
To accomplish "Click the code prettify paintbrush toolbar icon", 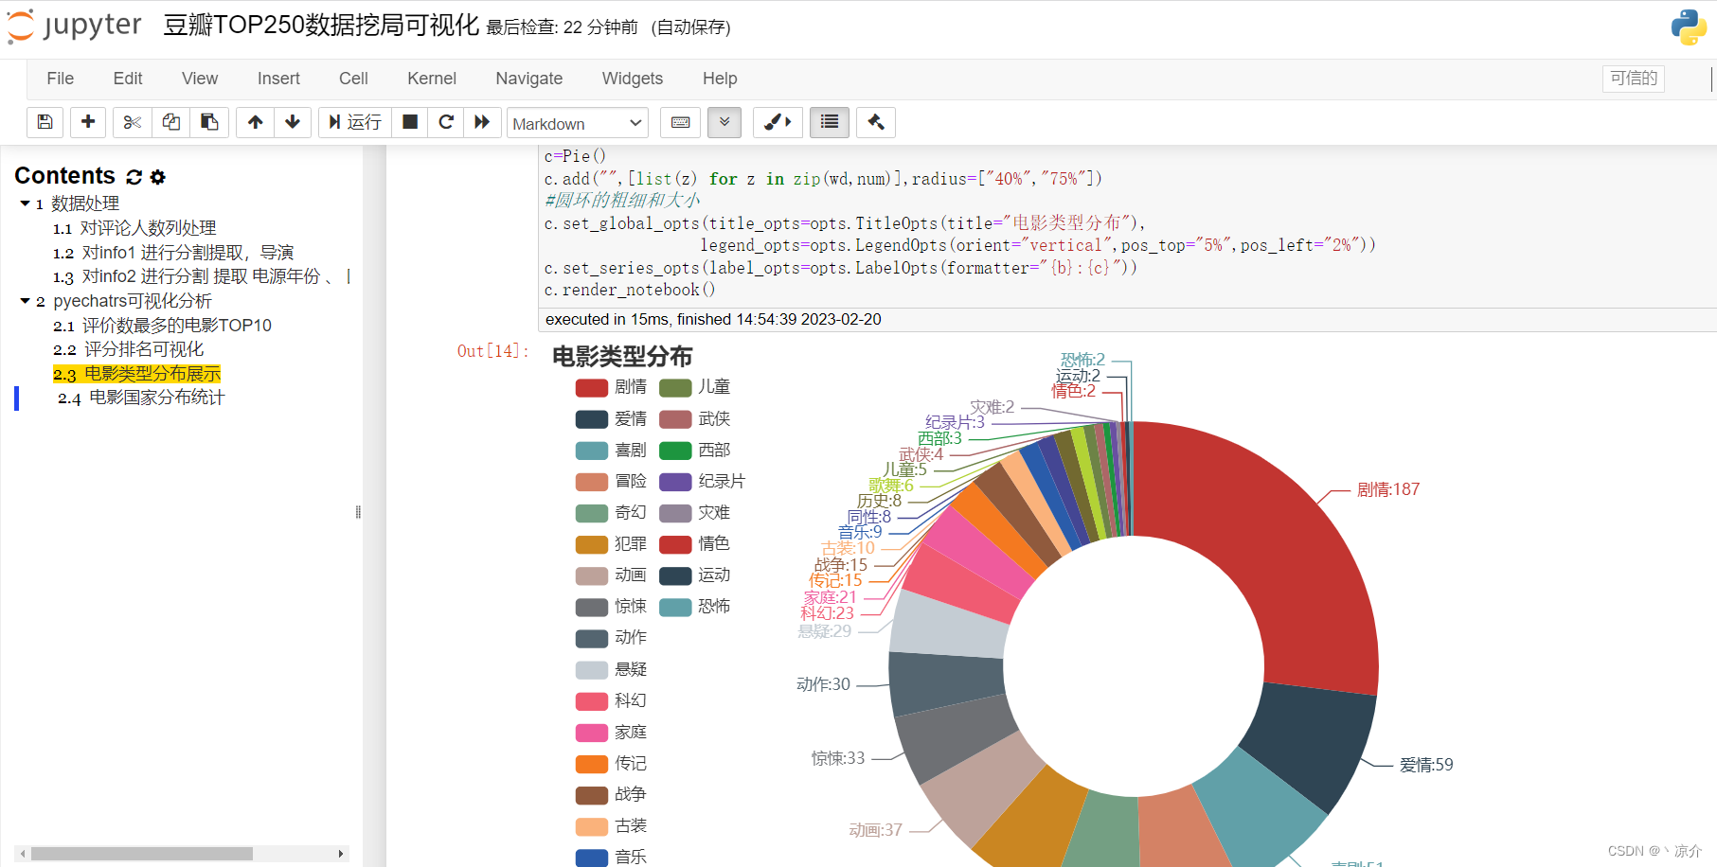I will pyautogui.click(x=778, y=122).
